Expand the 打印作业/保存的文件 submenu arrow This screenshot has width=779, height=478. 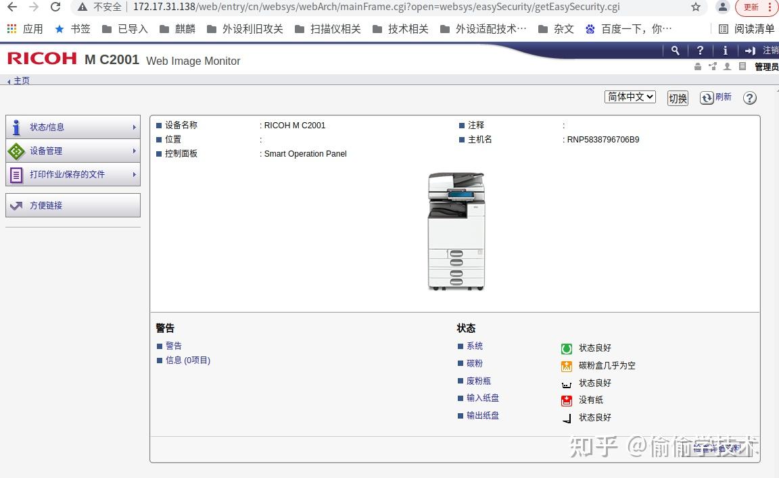(x=134, y=175)
